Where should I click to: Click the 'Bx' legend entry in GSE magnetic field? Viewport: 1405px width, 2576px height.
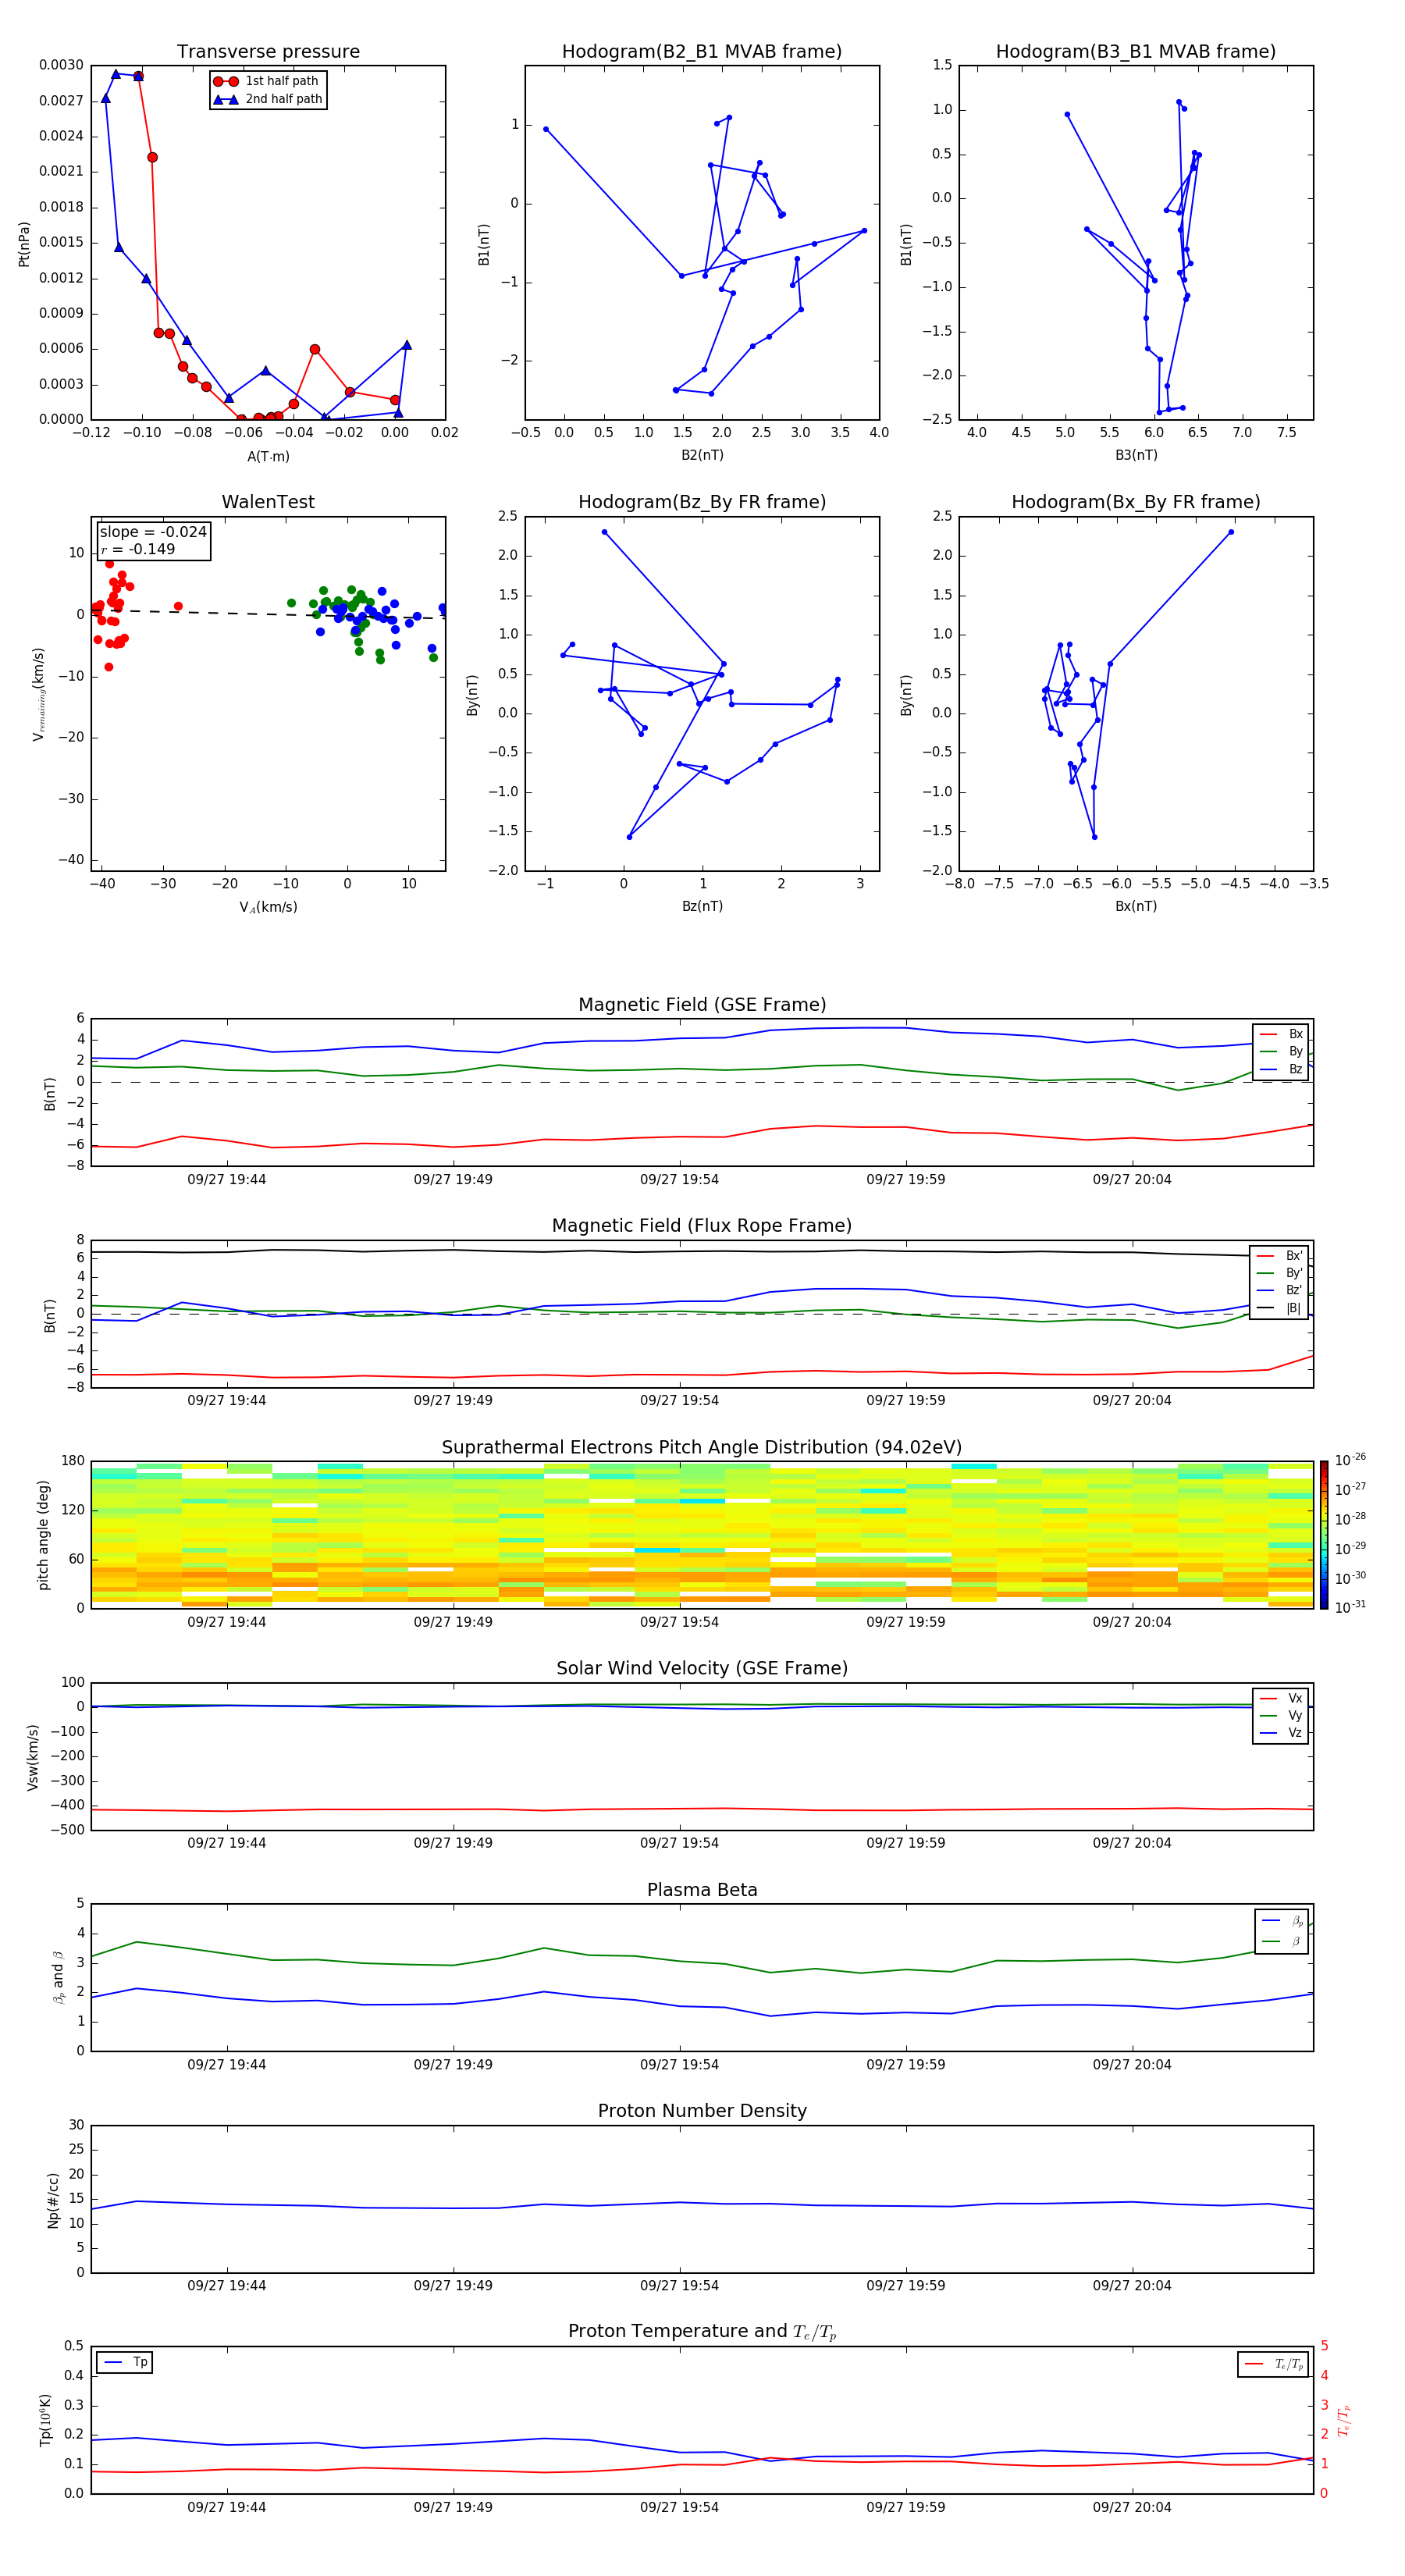[x=1281, y=1034]
